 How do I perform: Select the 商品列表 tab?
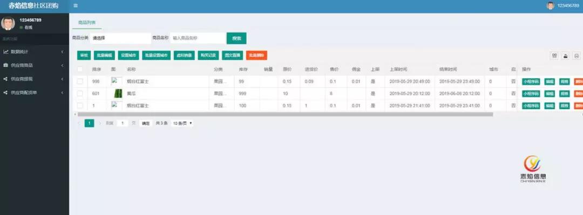tap(86, 22)
